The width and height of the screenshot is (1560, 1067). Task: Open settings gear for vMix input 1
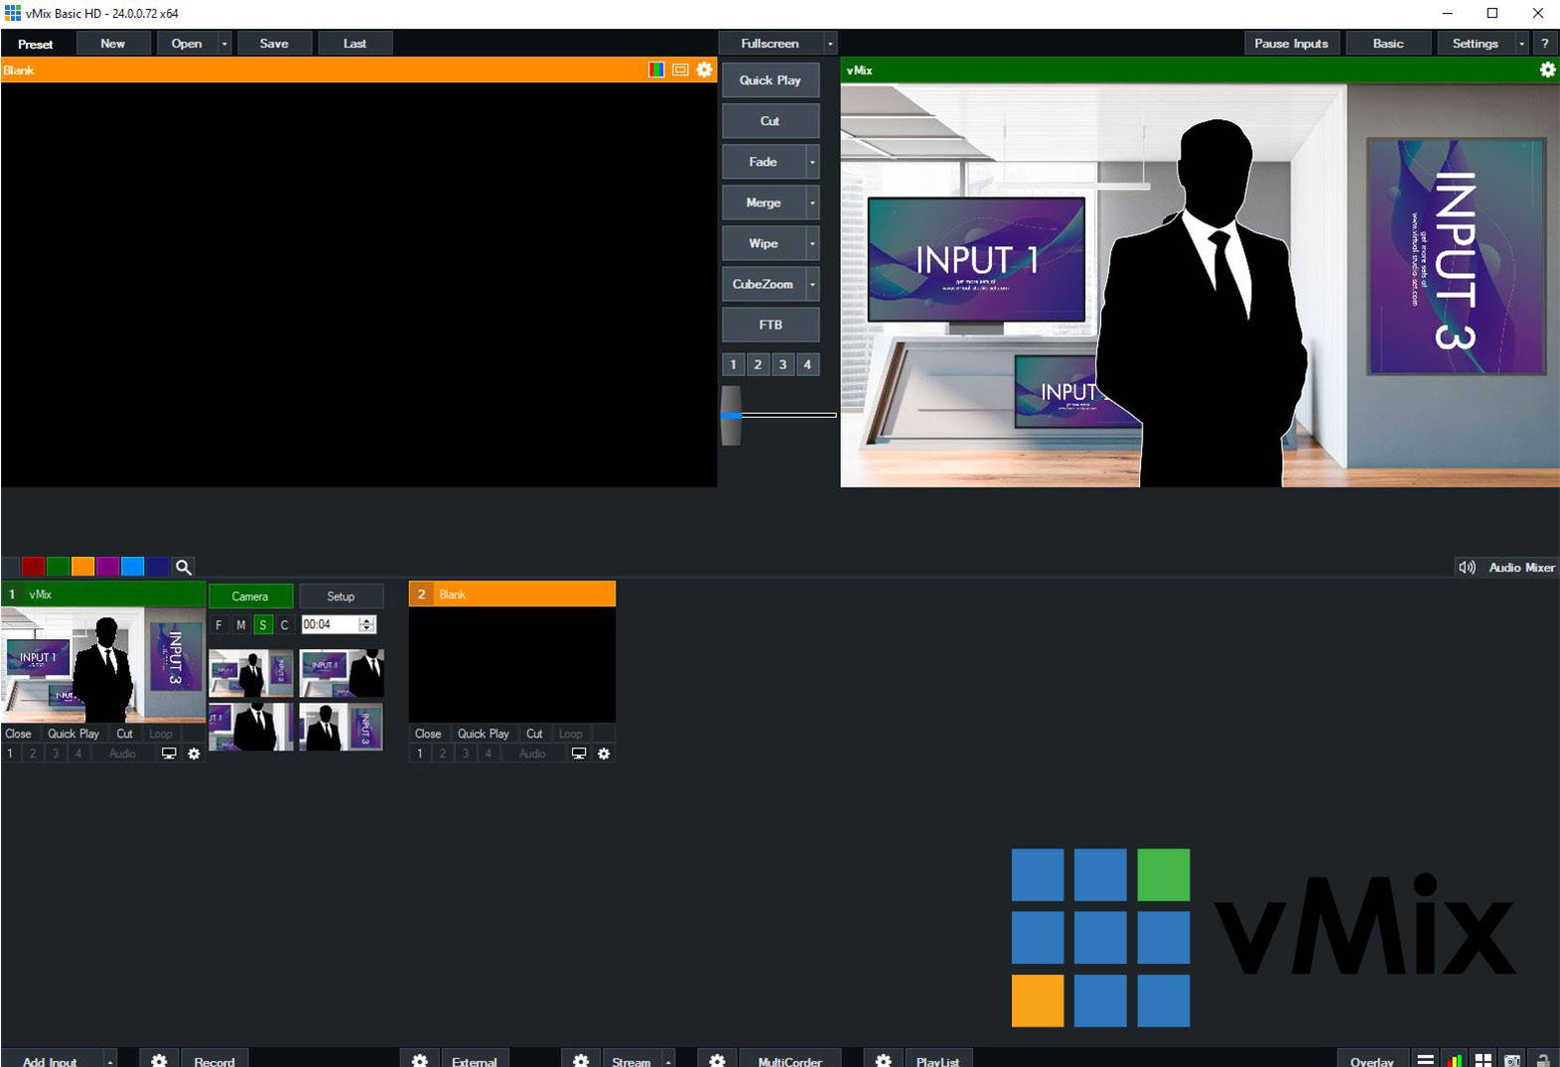click(x=194, y=753)
